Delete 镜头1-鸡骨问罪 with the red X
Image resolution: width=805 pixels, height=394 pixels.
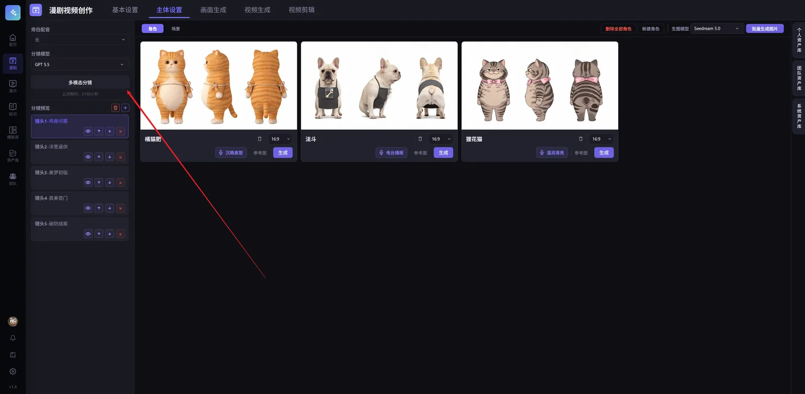click(120, 131)
